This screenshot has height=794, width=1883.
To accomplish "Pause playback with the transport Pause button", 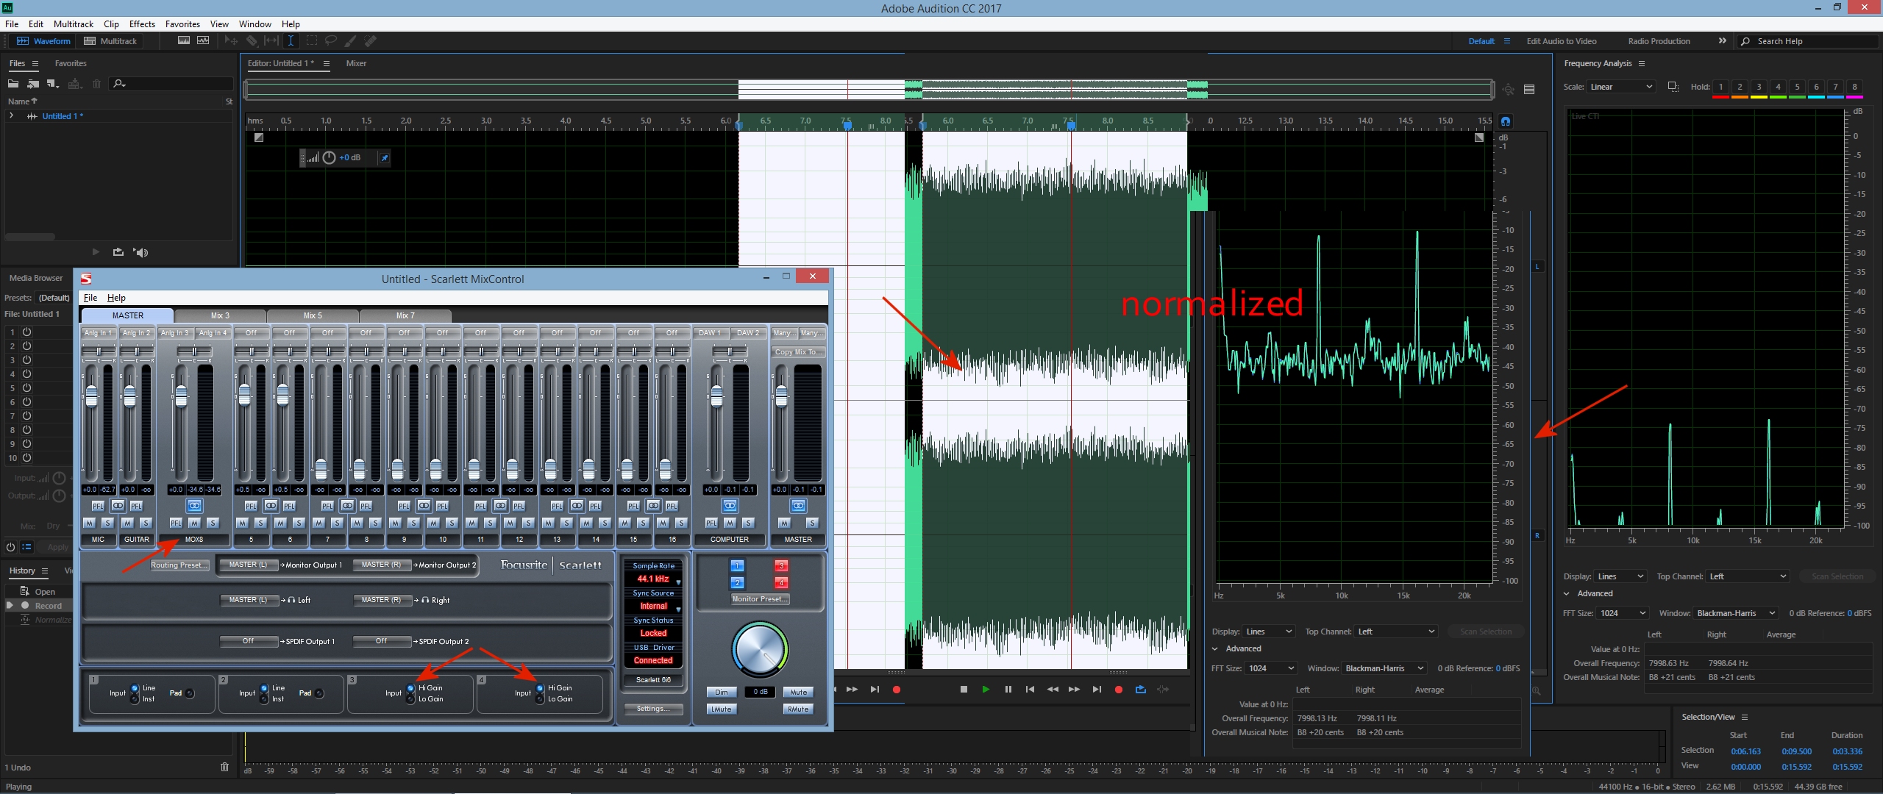I will 1008,690.
